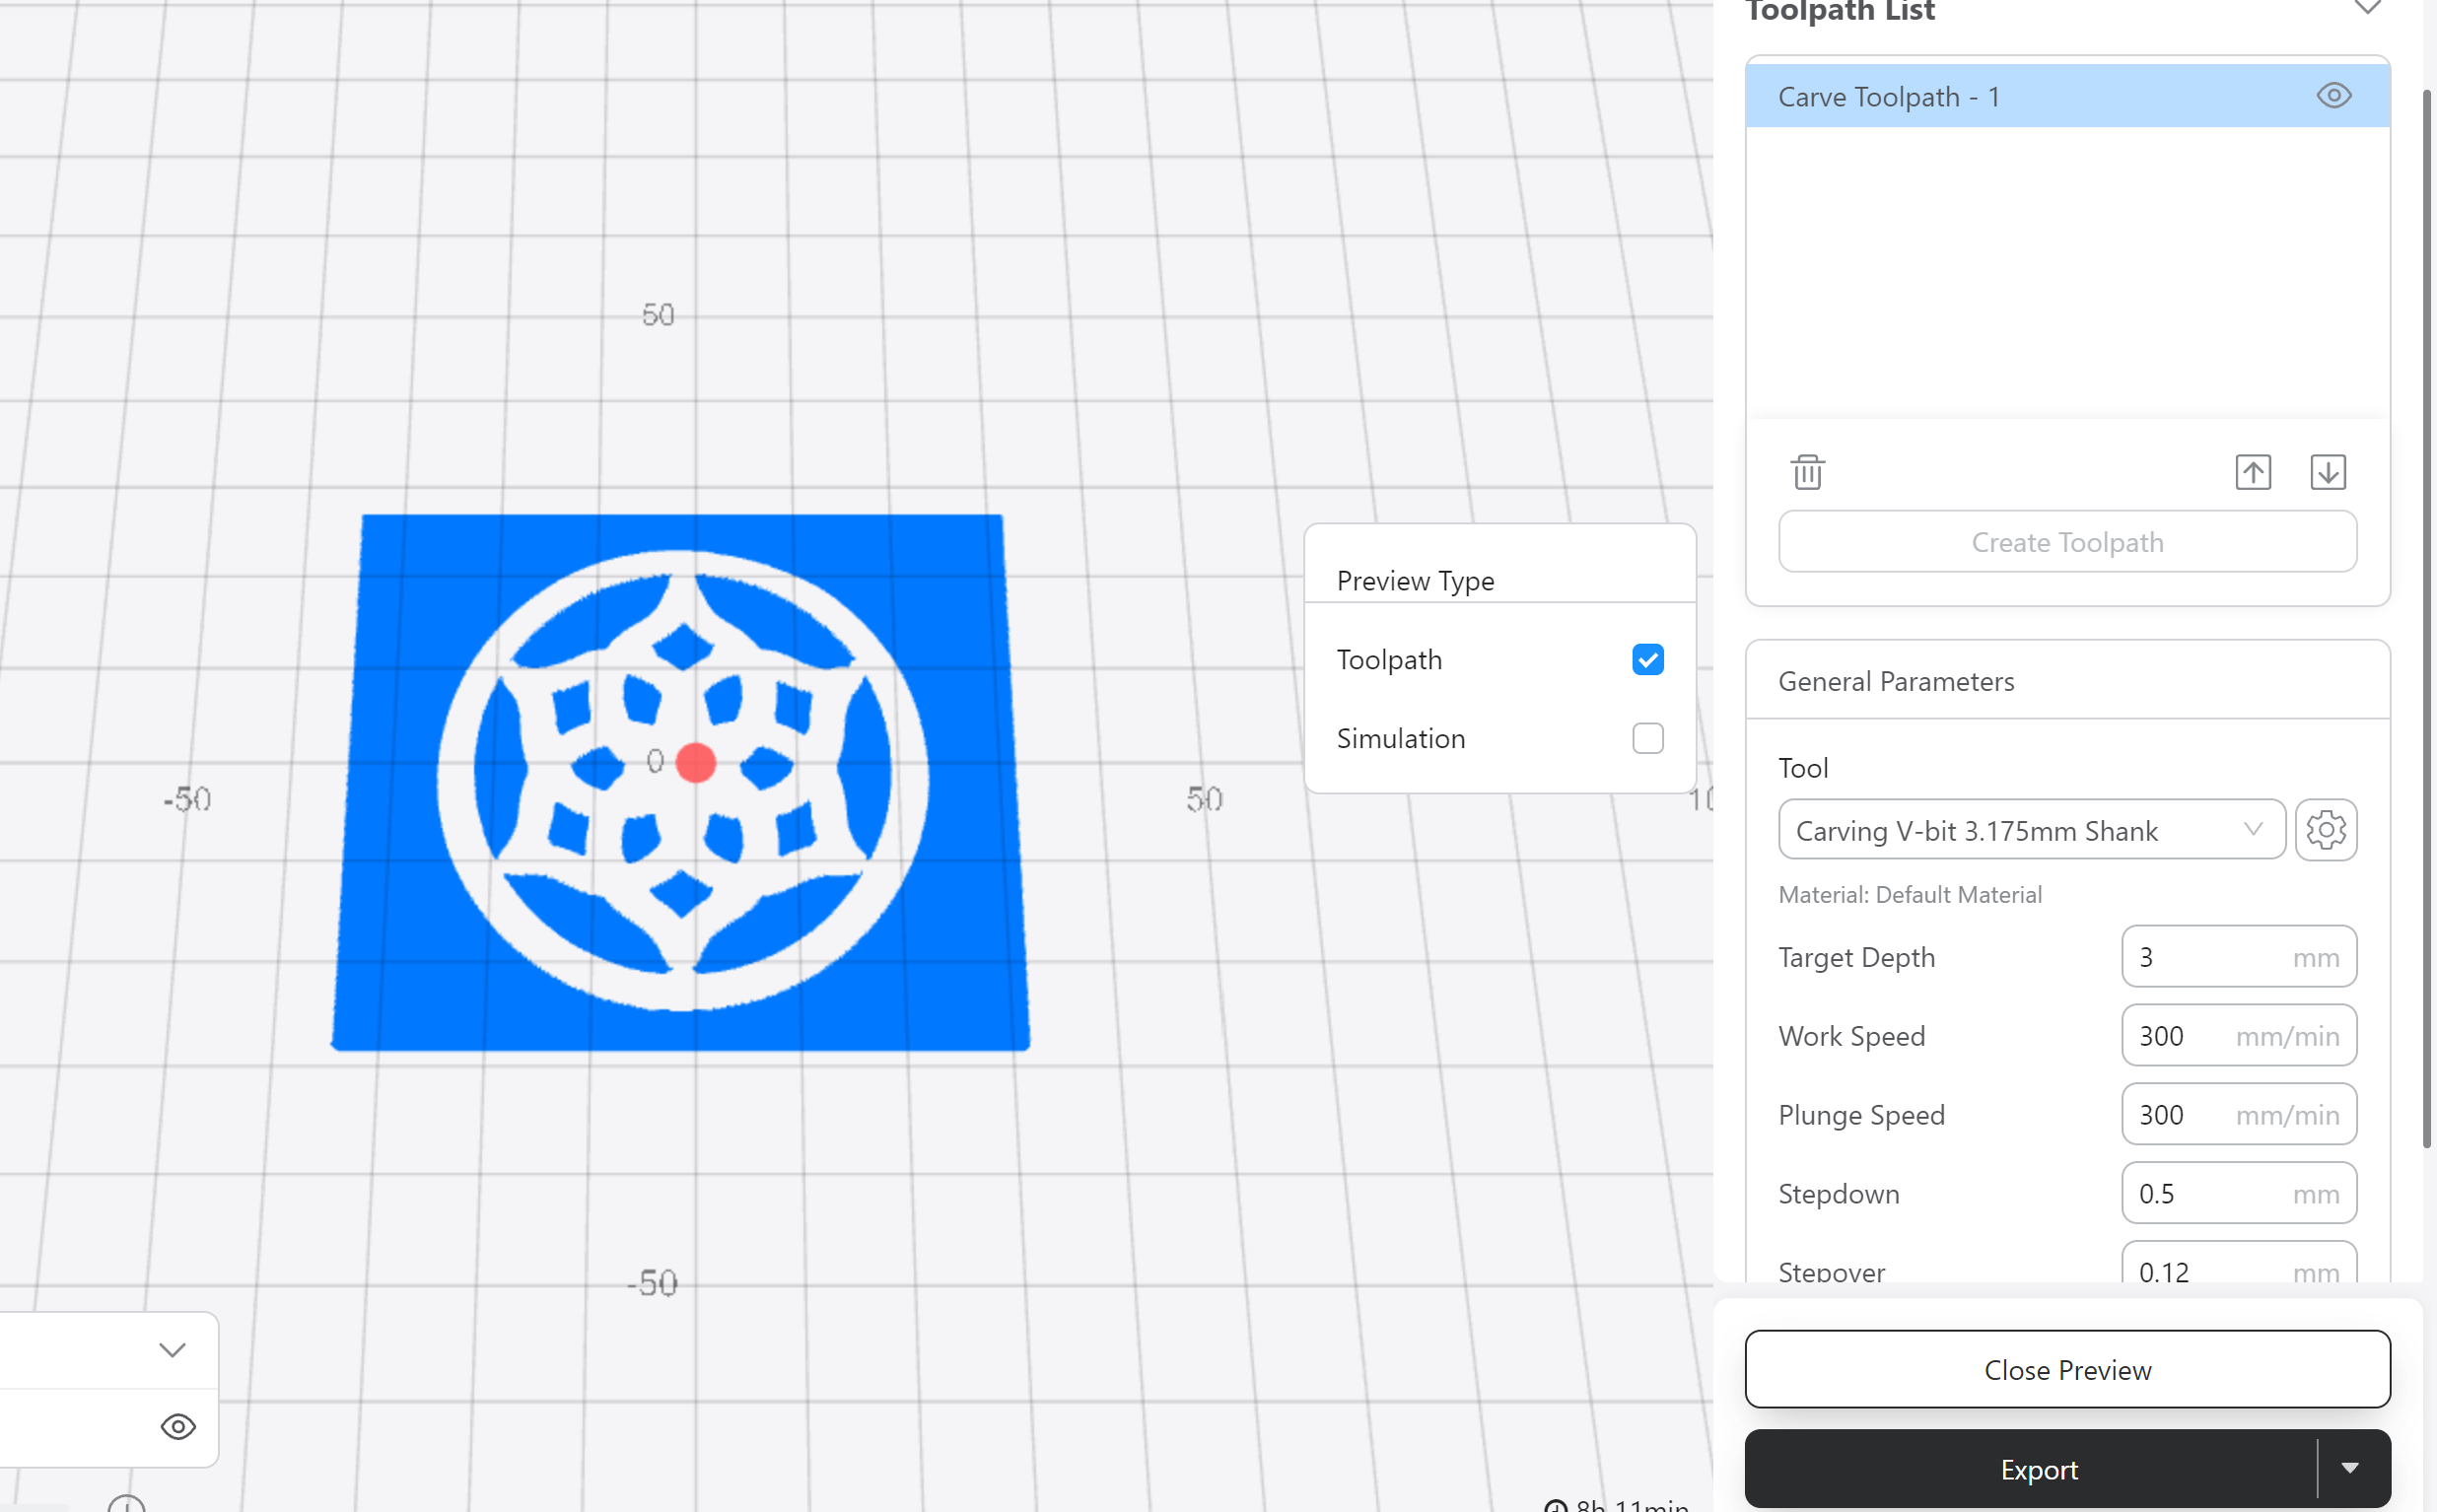Click the estimated time clock icon
Viewport: 2437px width, 1512px height.
point(1555,1505)
